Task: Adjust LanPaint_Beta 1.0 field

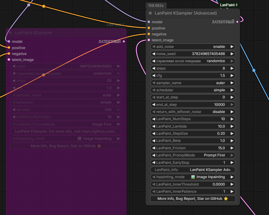Action: coord(193,141)
